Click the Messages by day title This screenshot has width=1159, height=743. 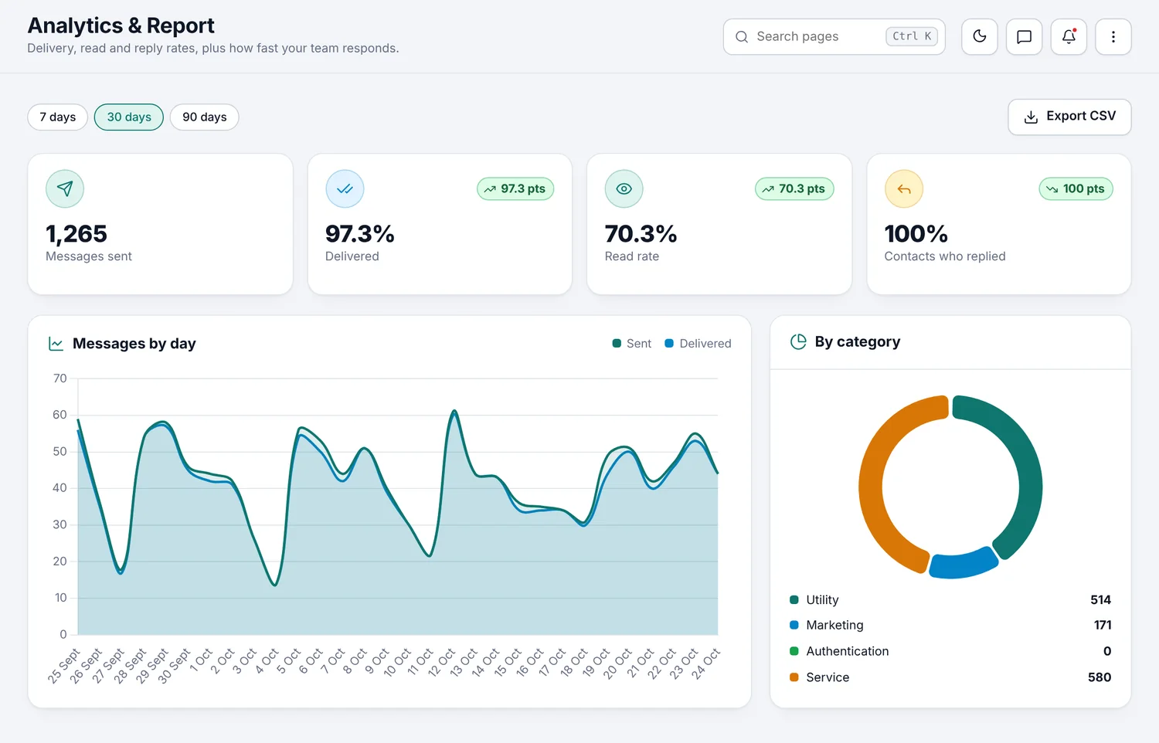click(x=134, y=344)
